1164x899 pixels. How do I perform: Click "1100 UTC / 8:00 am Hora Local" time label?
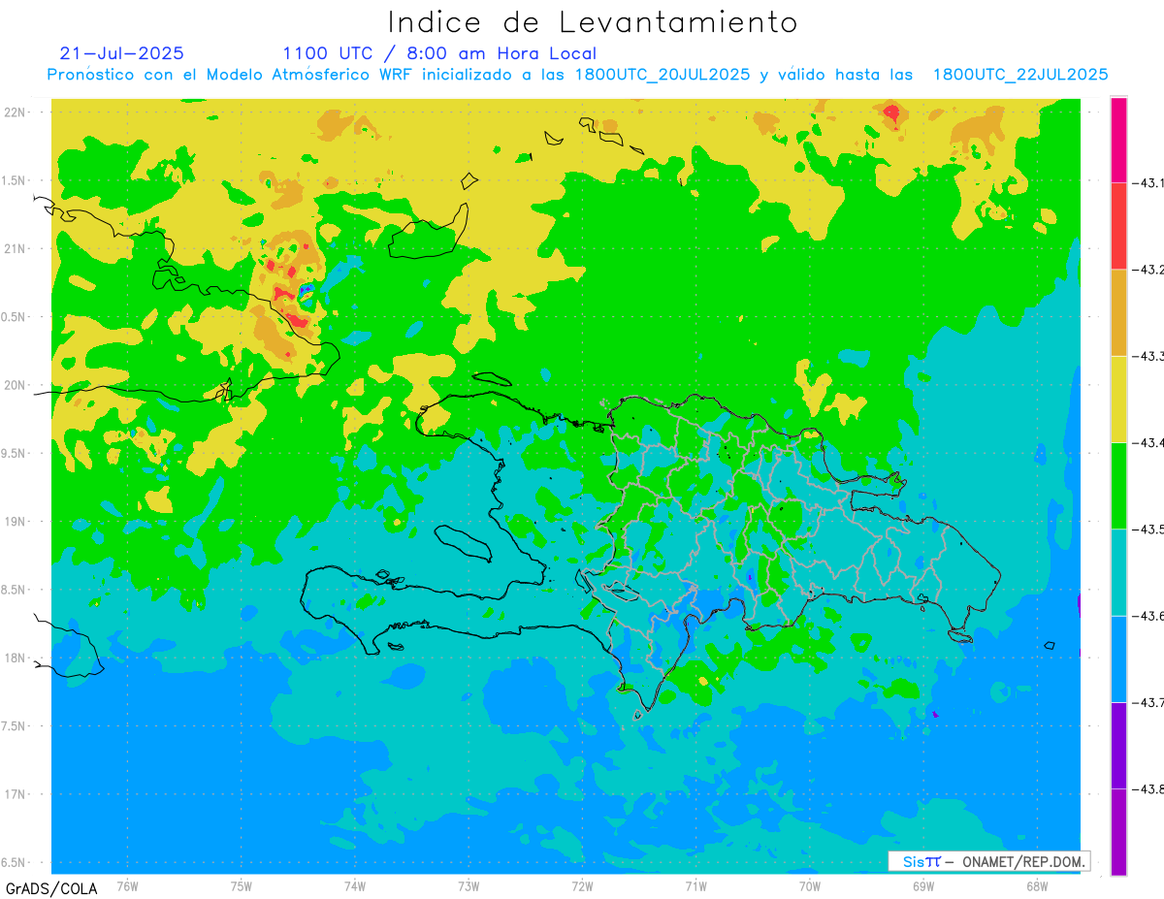pyautogui.click(x=439, y=53)
